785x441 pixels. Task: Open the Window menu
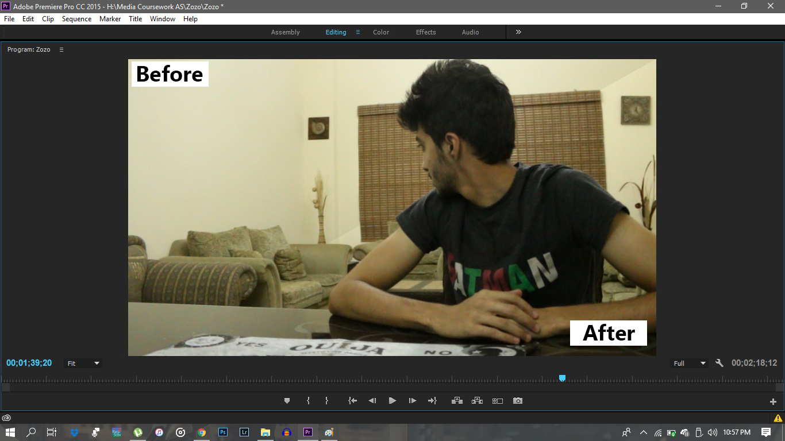point(163,19)
